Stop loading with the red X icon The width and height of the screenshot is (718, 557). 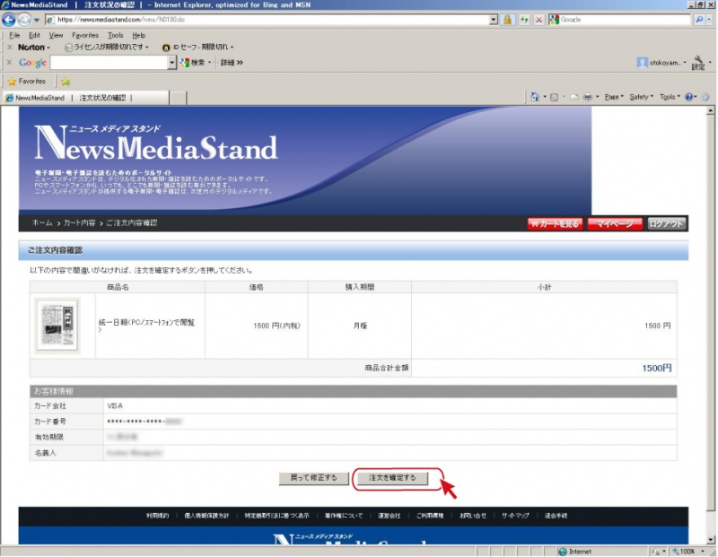coord(539,20)
